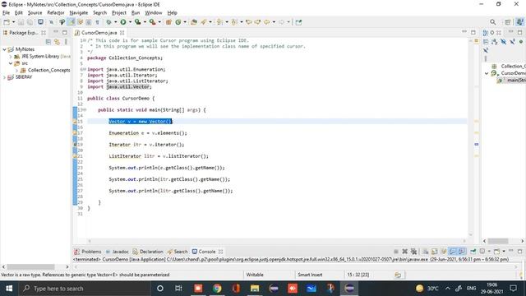The image size is (526, 296).
Task: Click Pin Console icon
Action: coord(473,252)
